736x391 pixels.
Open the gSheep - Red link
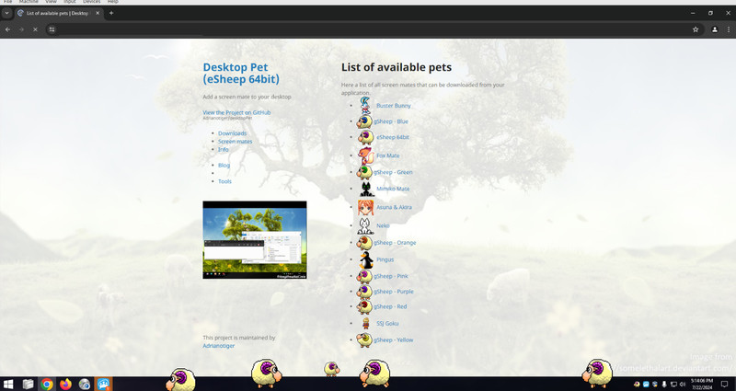[390, 306]
